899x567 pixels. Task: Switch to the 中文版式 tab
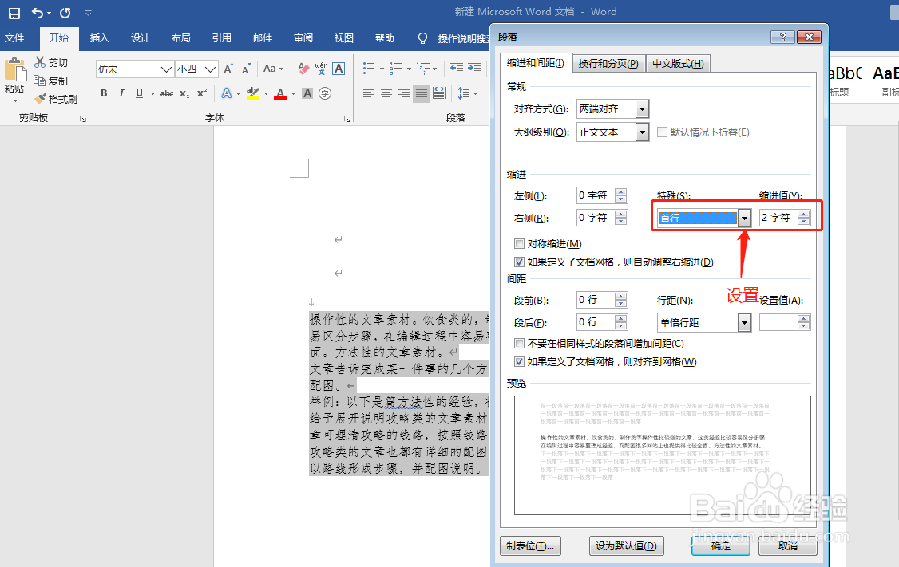(x=678, y=64)
